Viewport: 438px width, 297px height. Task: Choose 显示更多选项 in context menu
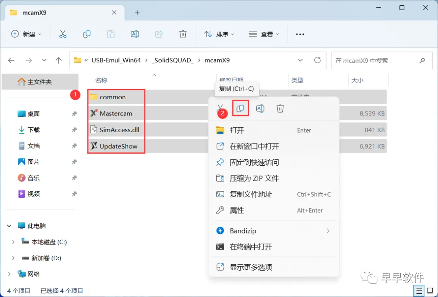point(274,267)
